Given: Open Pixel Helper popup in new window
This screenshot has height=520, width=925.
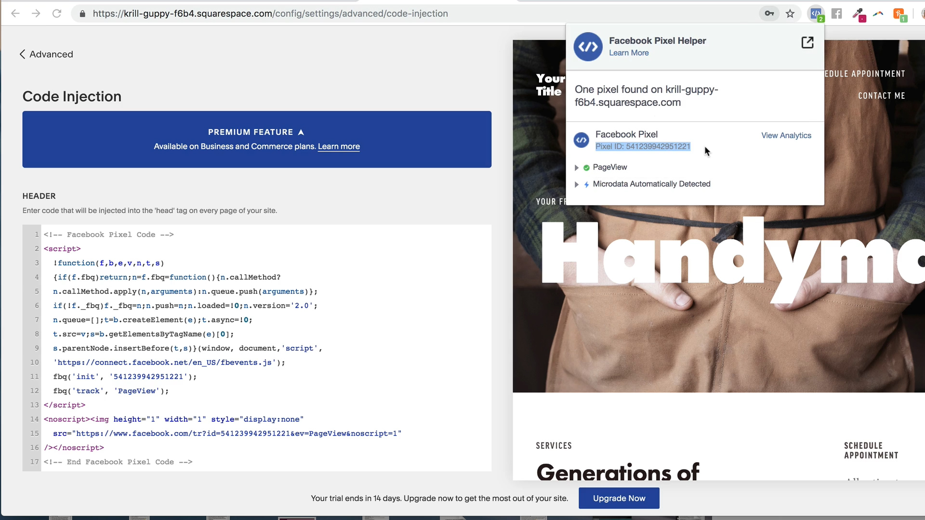Looking at the screenshot, I should (807, 42).
